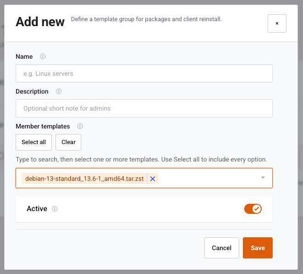Close the Add new dialog

point(277,23)
